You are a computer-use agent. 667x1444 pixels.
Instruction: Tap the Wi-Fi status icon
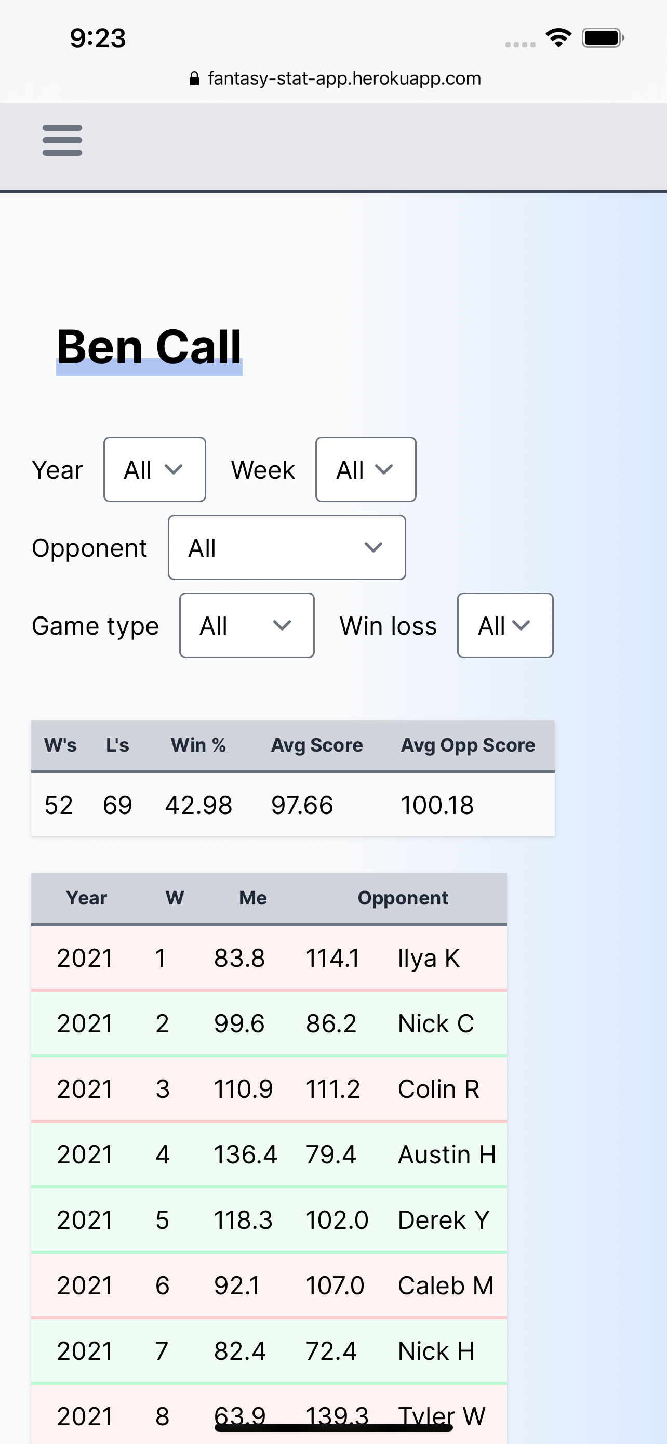click(558, 38)
